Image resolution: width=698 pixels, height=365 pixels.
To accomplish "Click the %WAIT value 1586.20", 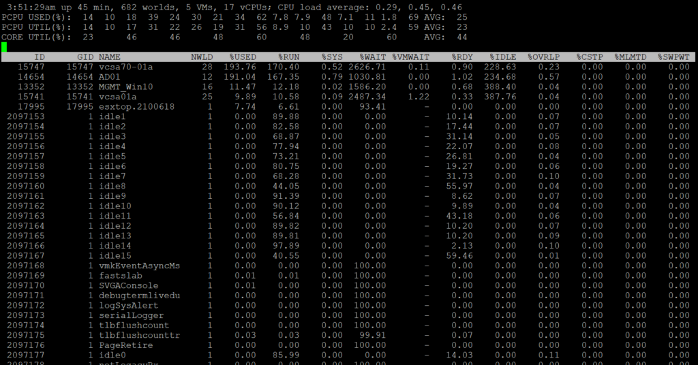I will click(x=367, y=86).
